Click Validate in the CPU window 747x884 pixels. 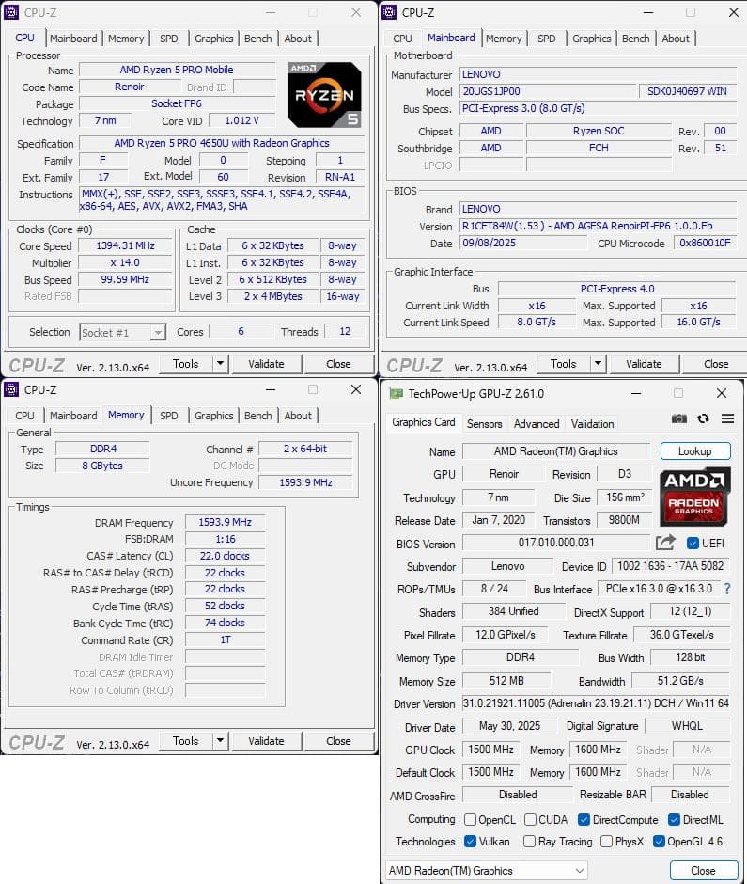[x=267, y=364]
